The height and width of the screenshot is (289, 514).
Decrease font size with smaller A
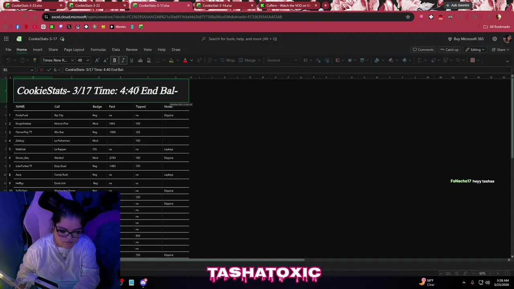[105, 60]
